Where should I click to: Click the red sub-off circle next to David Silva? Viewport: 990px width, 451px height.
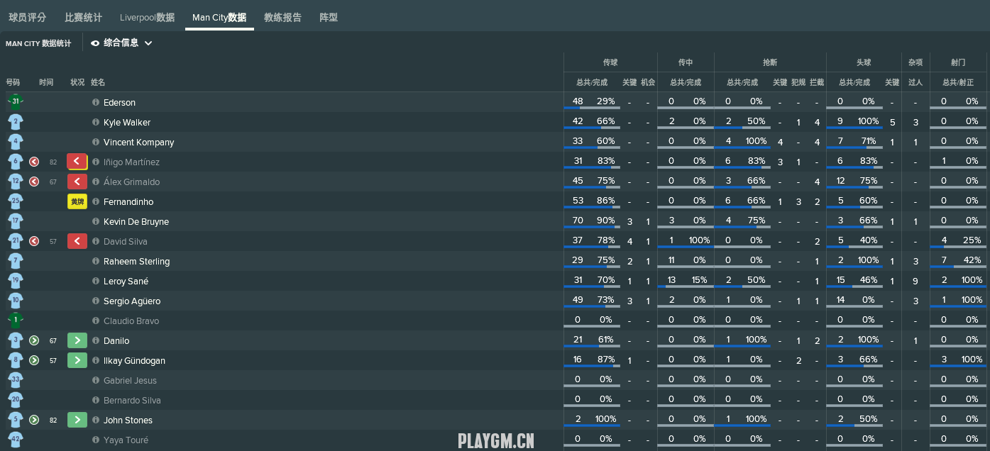click(x=34, y=241)
